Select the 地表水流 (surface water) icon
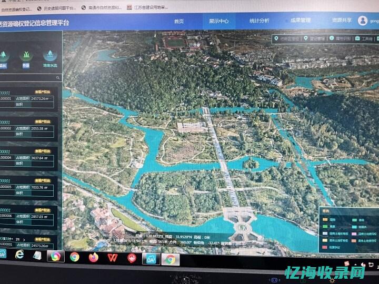The image size is (379, 284). pos(49,55)
